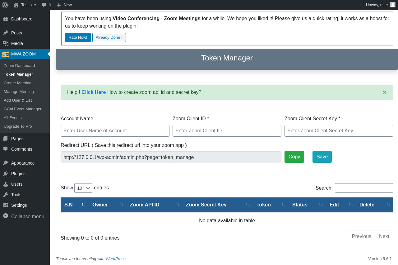Open Manage Meeting submenu item

[x=19, y=92]
